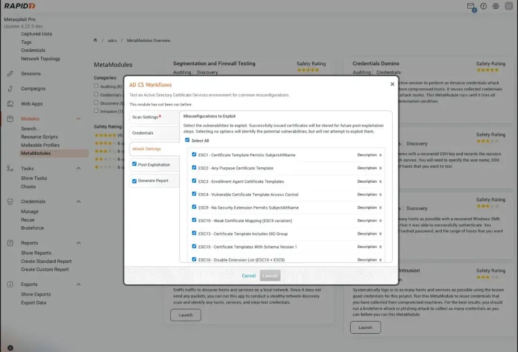Open the Attack Settings tab
This screenshot has height=352, width=518.
[x=149, y=149]
